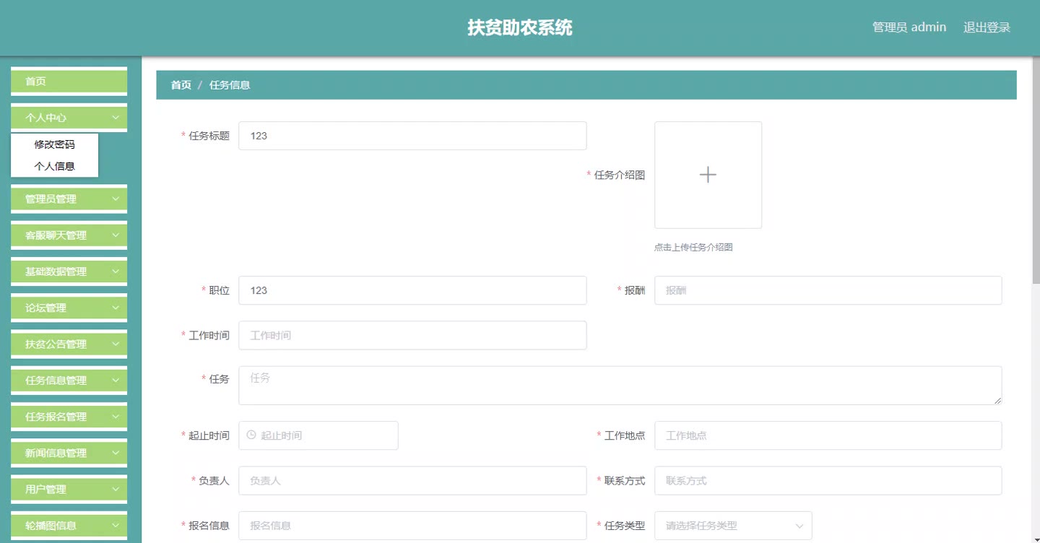
Task: Expand the 客服聊天管理 menu arrow
Action: pyautogui.click(x=116, y=235)
